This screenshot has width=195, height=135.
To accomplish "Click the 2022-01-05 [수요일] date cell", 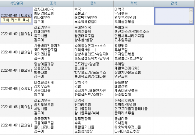I will pyautogui.click(x=16, y=88).
